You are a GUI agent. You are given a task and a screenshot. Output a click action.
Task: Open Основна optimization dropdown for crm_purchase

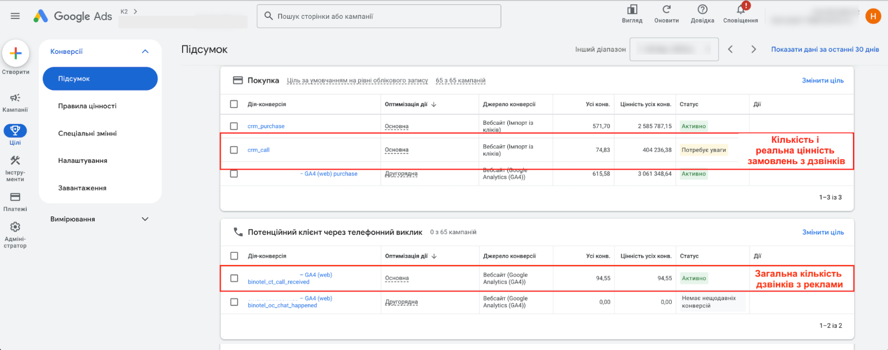pyautogui.click(x=397, y=126)
